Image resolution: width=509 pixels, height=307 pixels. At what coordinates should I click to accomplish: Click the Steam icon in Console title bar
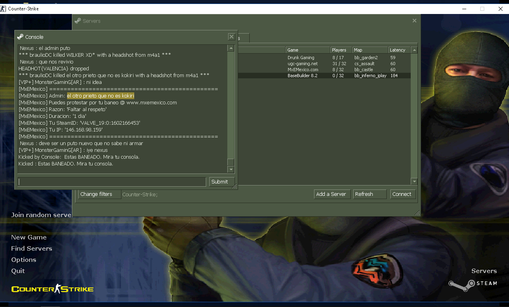click(x=20, y=37)
